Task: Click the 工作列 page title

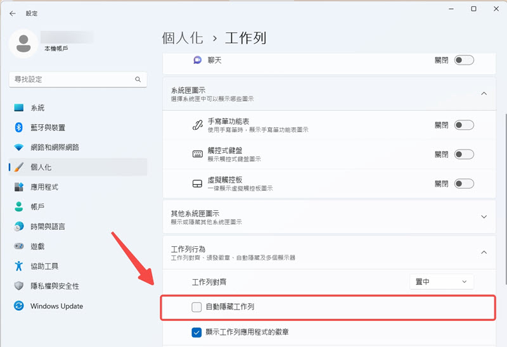Action: [246, 38]
